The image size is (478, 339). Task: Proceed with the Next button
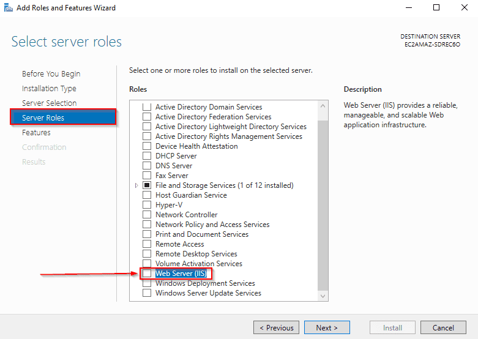(x=327, y=327)
